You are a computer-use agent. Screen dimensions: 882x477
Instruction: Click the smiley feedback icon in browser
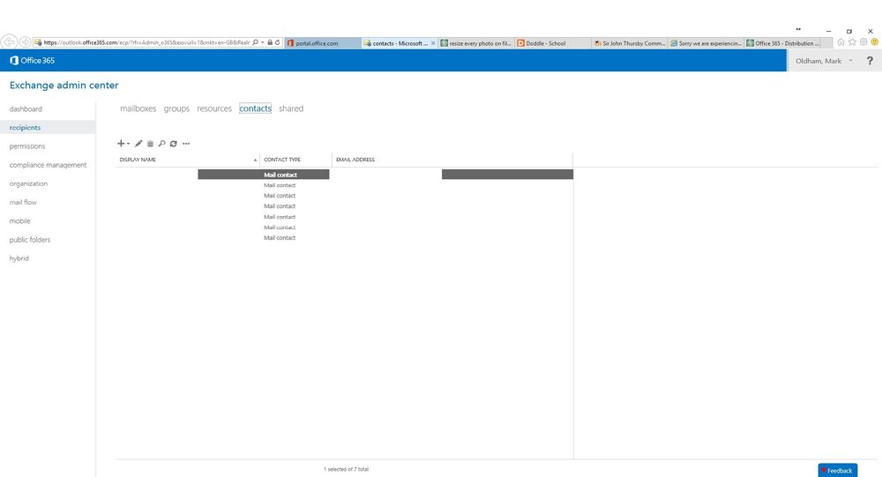point(875,42)
